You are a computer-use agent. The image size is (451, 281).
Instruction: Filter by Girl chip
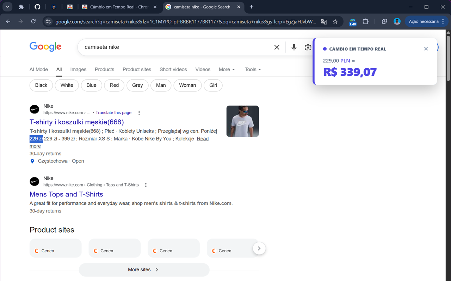point(213,85)
